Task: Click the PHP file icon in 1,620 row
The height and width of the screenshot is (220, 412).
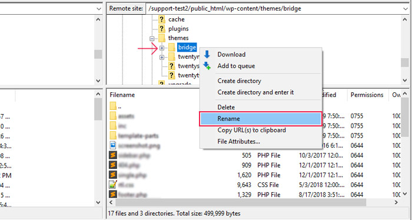Action: 113,175
